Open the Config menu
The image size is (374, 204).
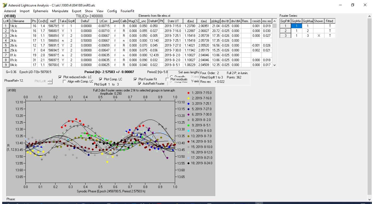coord(112,11)
